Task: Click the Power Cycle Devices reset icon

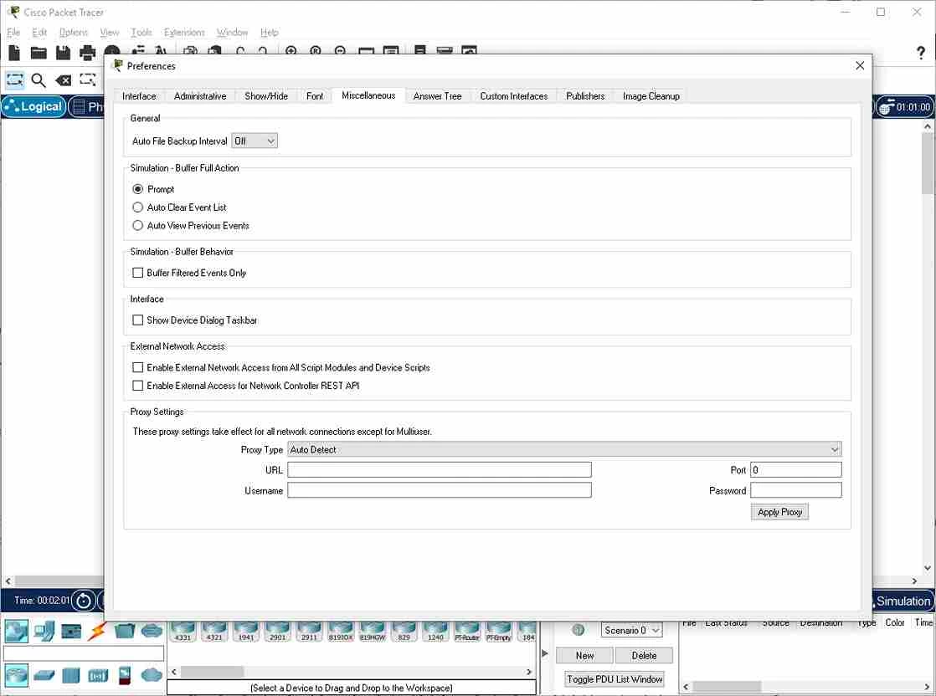Action: [x=84, y=601]
